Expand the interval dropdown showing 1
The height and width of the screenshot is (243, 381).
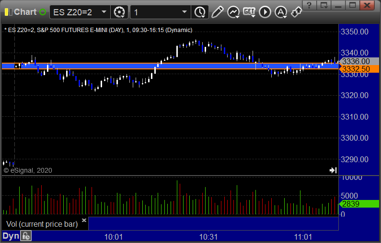point(185,12)
